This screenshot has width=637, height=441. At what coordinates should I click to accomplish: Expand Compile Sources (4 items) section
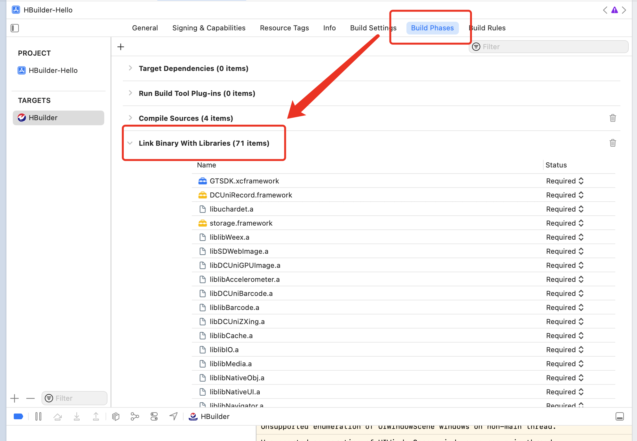[x=130, y=118]
